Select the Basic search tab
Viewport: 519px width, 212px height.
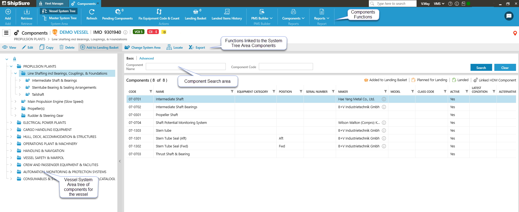point(130,58)
